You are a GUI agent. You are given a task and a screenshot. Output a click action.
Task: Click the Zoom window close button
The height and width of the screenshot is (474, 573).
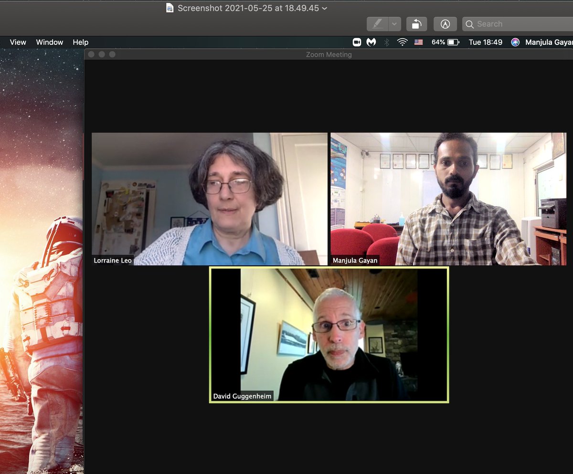[92, 54]
